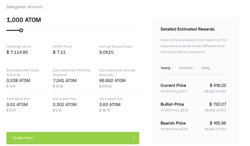Click the arrow icon on Stake Now button

[133, 138]
